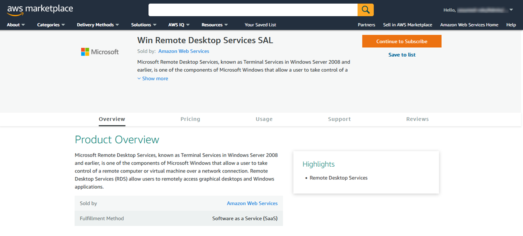
Task: Switch to the Usage tab
Action: point(264,119)
